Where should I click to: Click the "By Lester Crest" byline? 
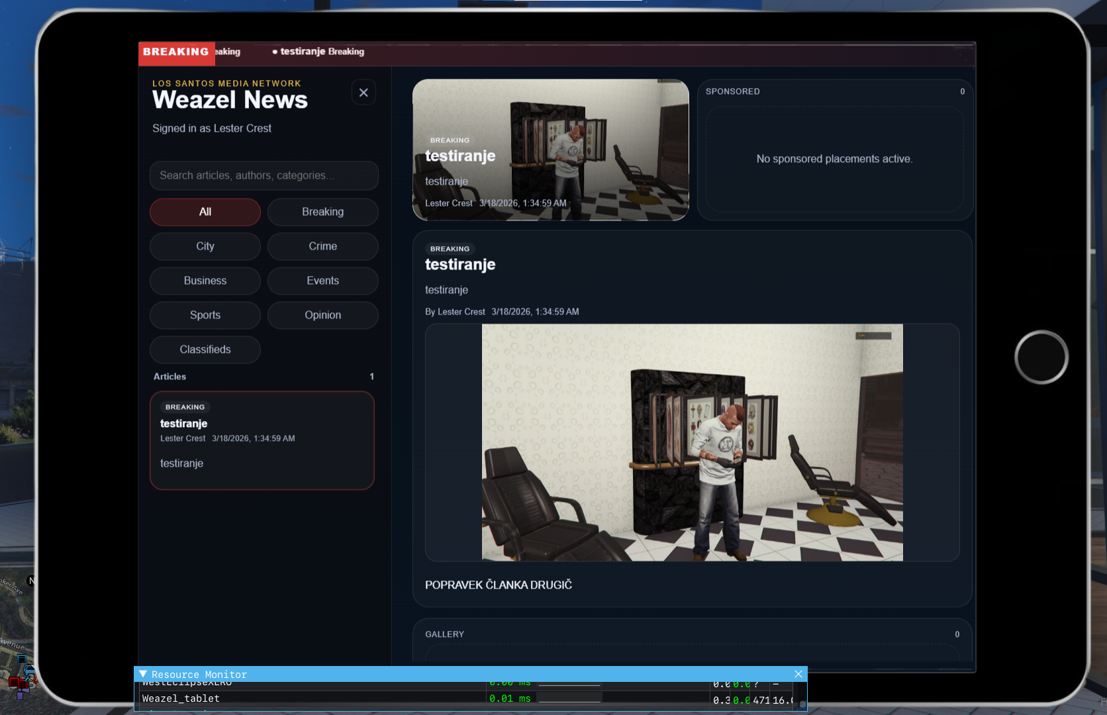click(455, 312)
